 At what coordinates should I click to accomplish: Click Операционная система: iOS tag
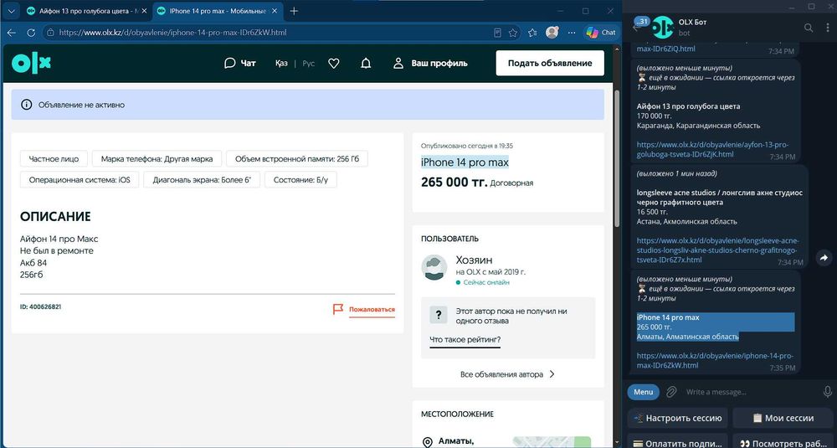pos(80,180)
